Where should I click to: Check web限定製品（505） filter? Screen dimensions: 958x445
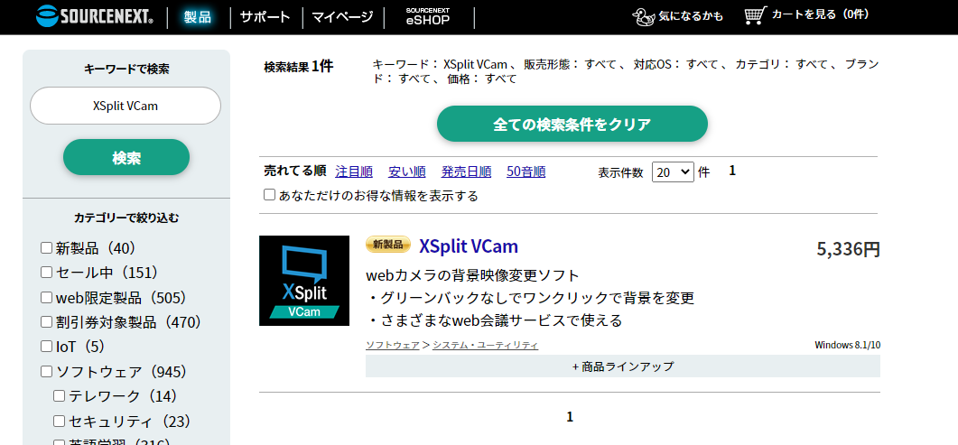click(46, 297)
